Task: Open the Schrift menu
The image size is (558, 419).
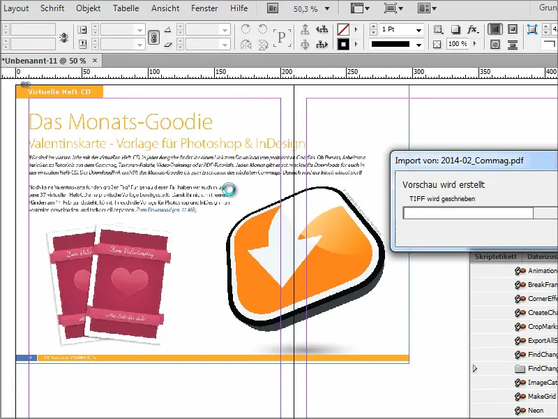Action: click(x=52, y=8)
